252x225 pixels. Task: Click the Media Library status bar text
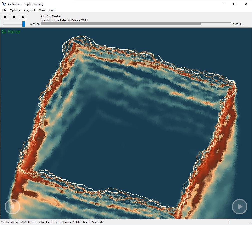[52, 222]
